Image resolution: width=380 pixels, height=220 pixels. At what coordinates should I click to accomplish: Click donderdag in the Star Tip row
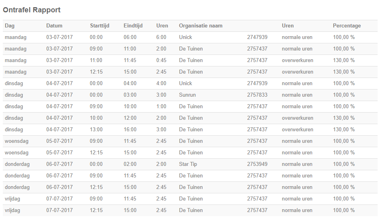click(x=17, y=164)
